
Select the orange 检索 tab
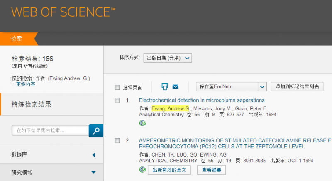pyautogui.click(x=17, y=39)
